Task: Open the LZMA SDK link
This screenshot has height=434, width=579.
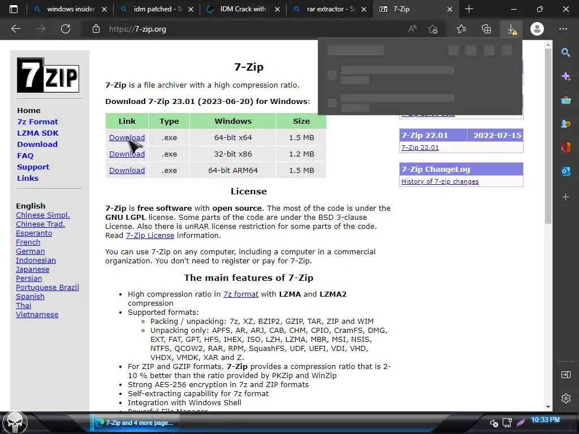Action: tap(38, 133)
